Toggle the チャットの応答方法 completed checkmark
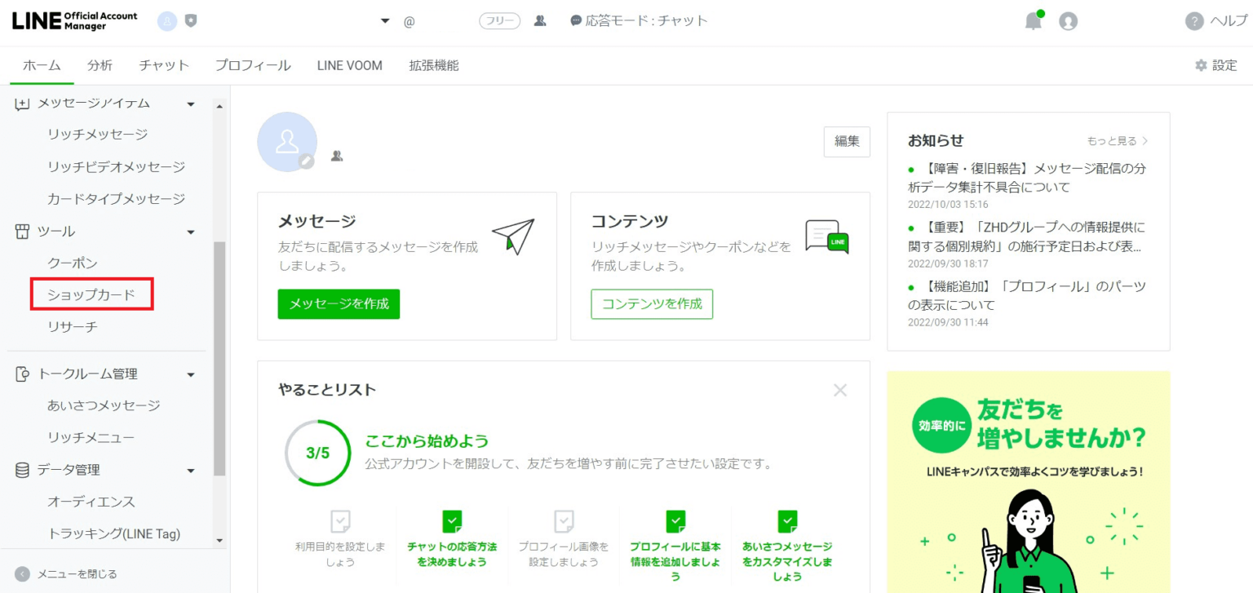 (x=452, y=522)
